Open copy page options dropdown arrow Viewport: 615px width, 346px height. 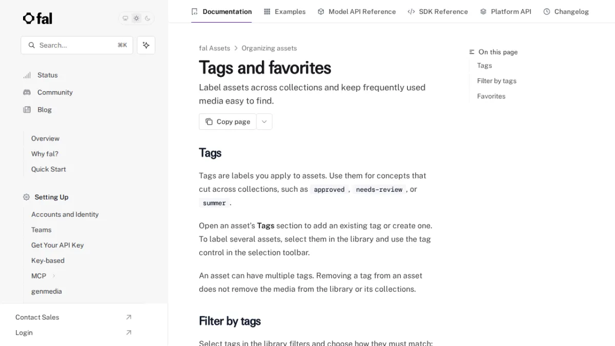click(264, 121)
